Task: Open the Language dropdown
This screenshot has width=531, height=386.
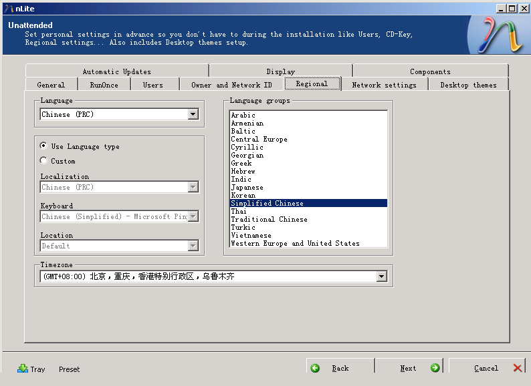Action: click(193, 114)
